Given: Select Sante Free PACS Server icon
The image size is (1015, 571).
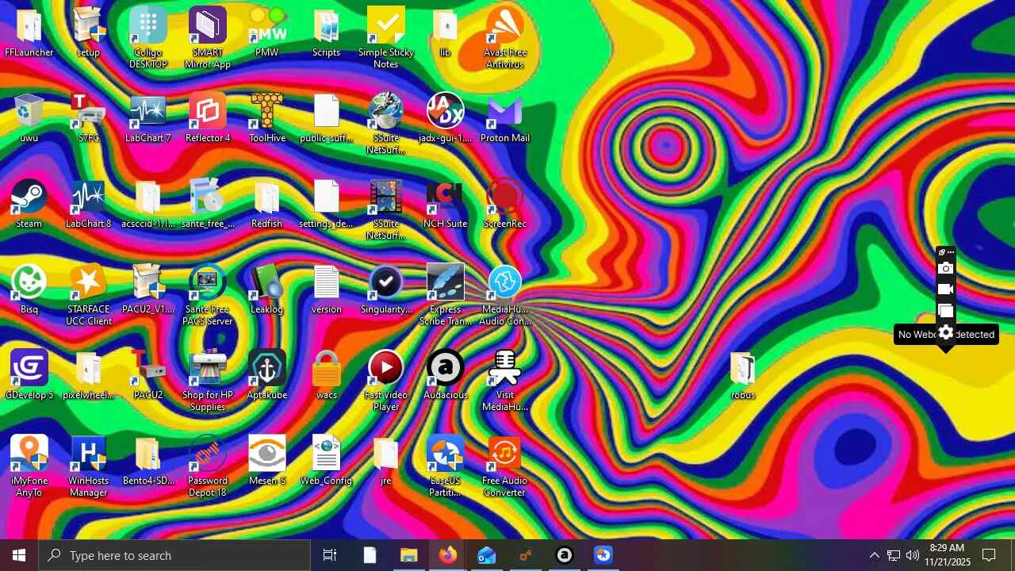Looking at the screenshot, I should (x=208, y=295).
